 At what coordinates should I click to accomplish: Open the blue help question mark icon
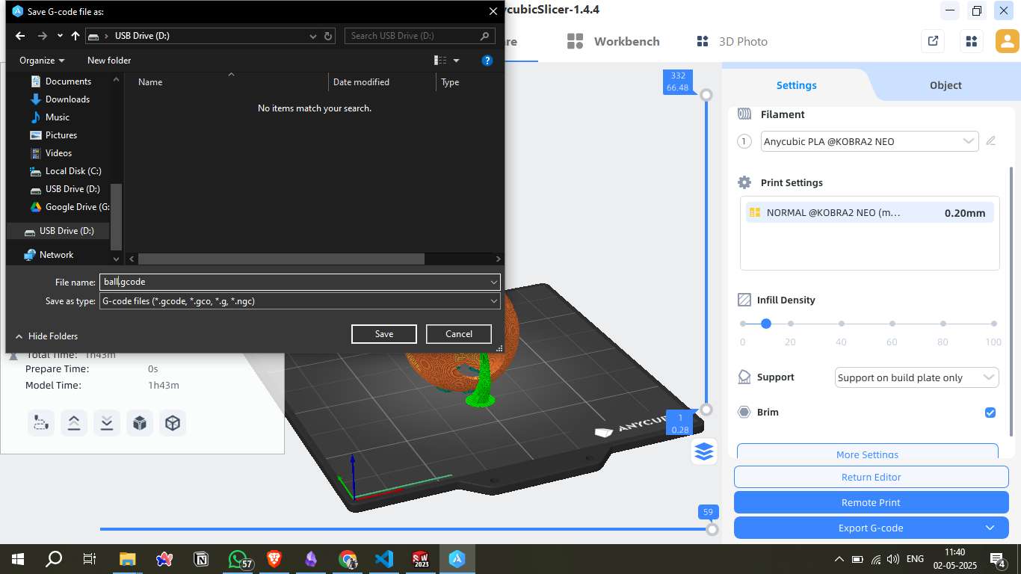click(x=487, y=61)
